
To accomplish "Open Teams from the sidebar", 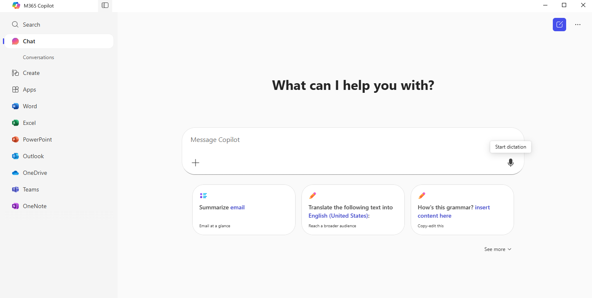I will click(x=31, y=189).
